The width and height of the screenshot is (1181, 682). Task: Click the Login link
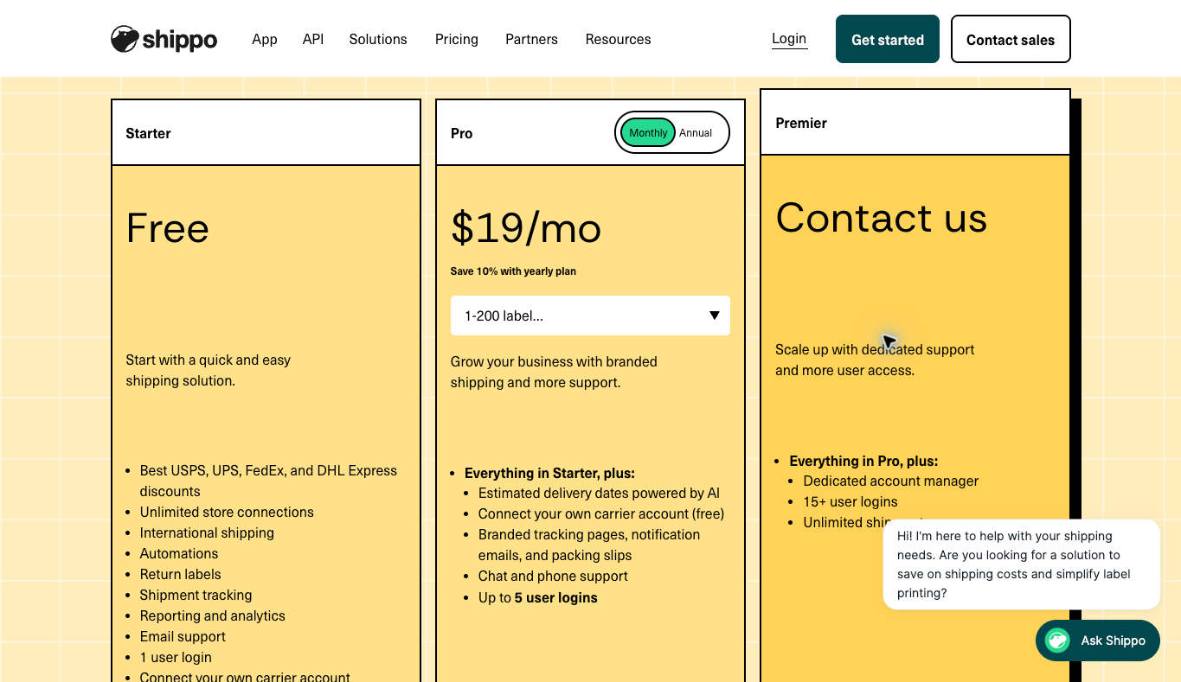[789, 38]
